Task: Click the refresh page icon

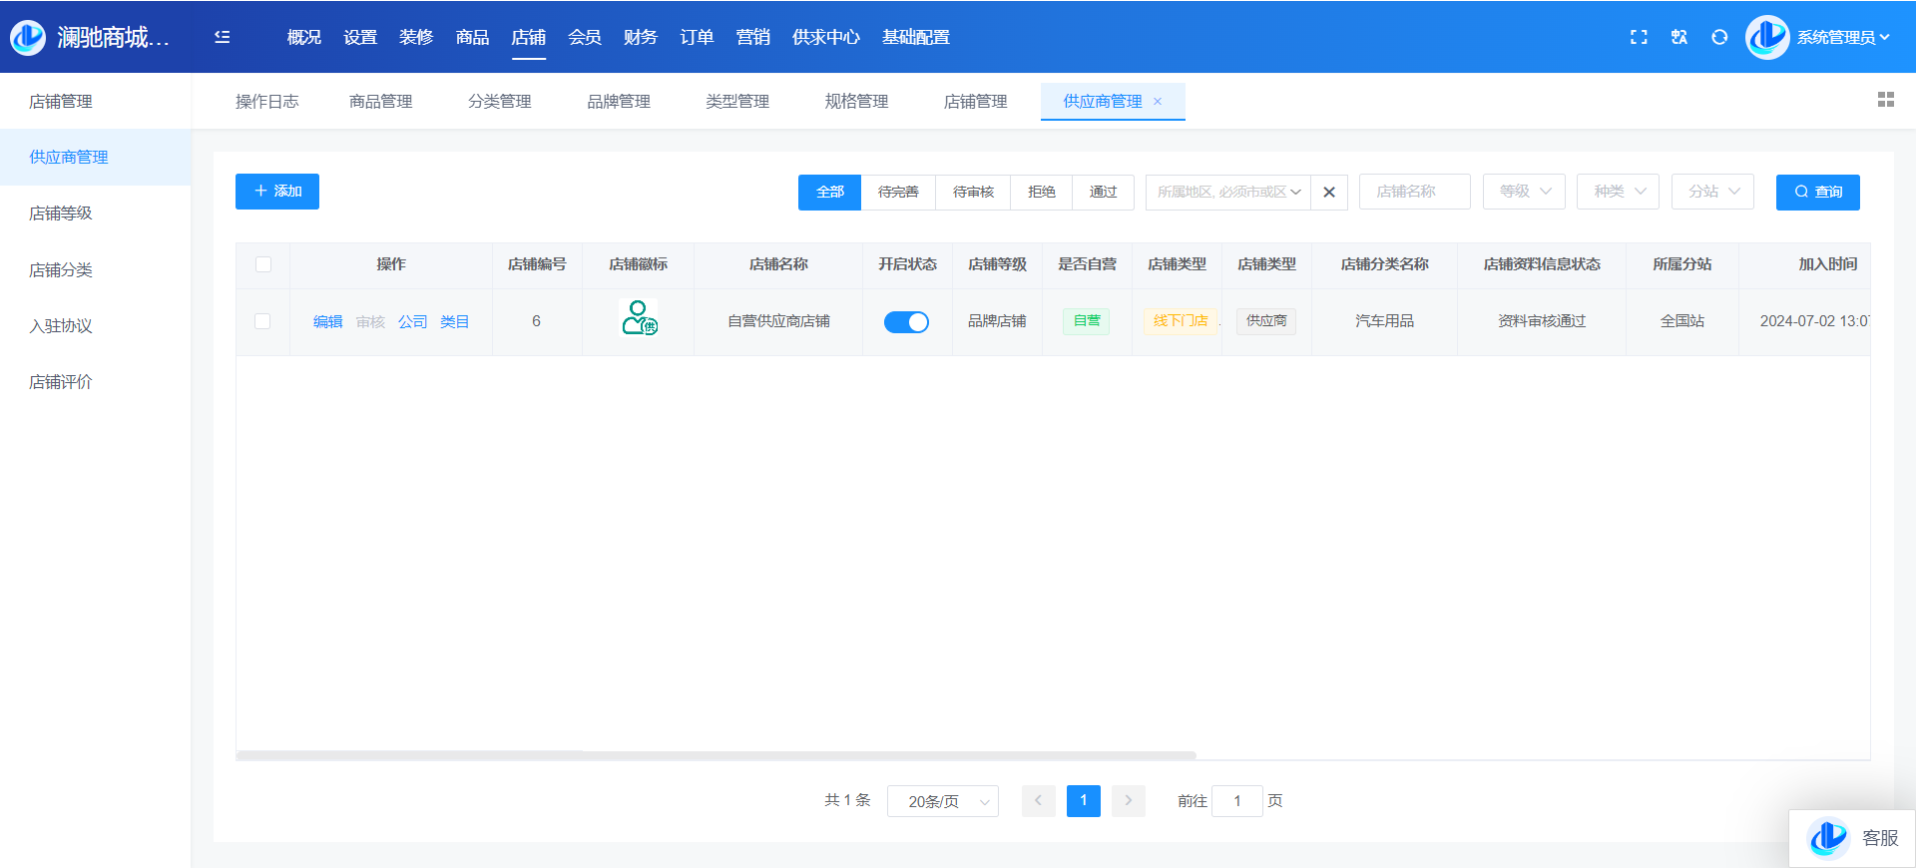Action: (1719, 37)
